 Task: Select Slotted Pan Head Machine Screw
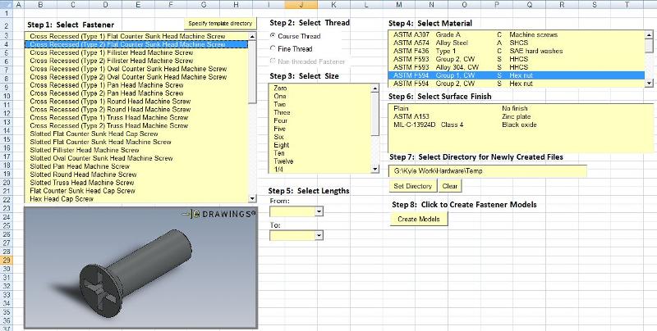tap(136, 166)
